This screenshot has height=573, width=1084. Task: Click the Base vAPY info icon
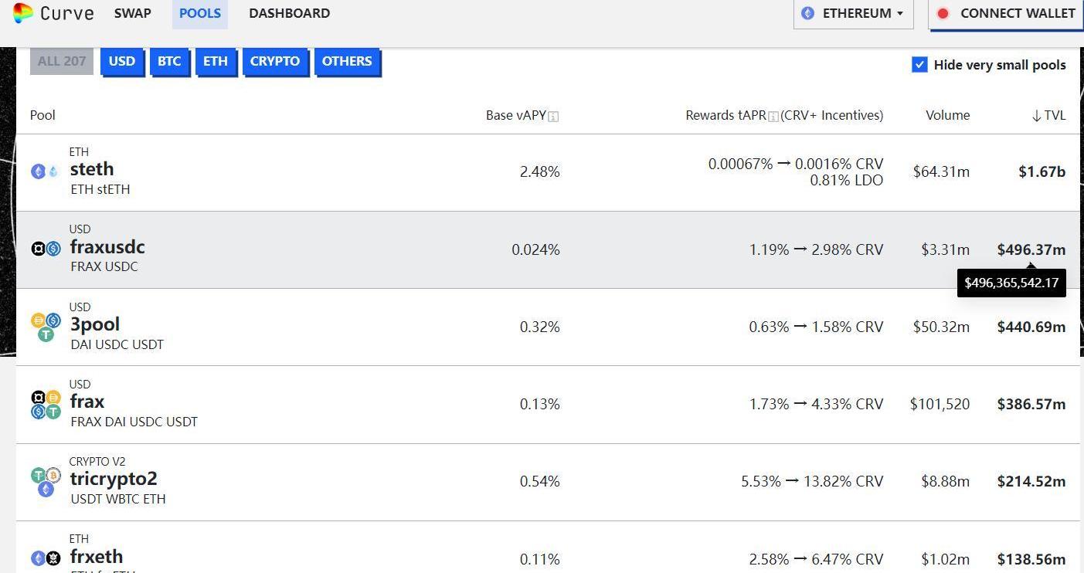pos(553,117)
